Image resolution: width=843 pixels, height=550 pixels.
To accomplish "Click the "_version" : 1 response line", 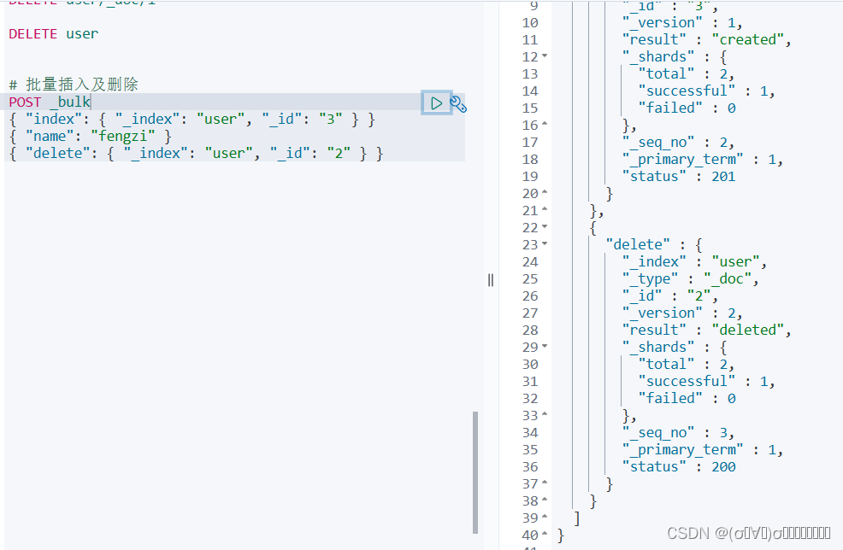I will 682,22.
